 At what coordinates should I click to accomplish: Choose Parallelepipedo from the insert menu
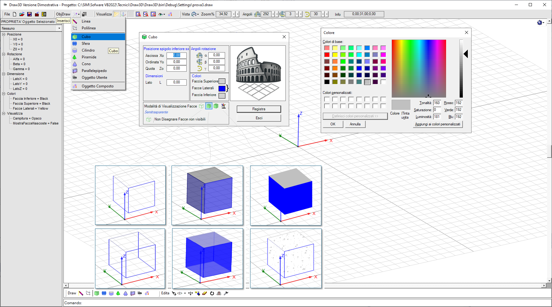[98, 71]
